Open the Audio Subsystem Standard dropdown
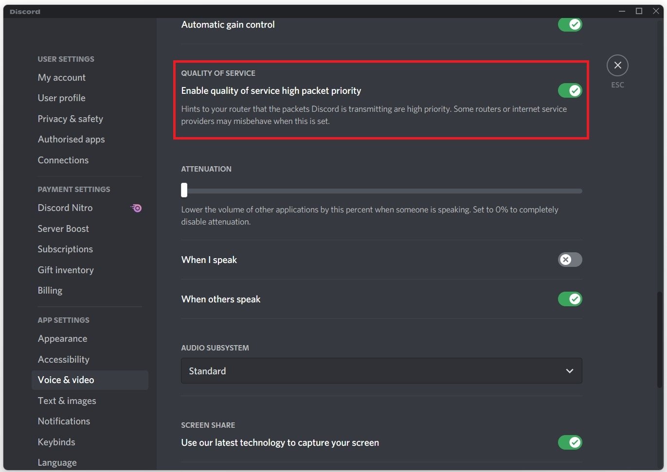 point(381,371)
